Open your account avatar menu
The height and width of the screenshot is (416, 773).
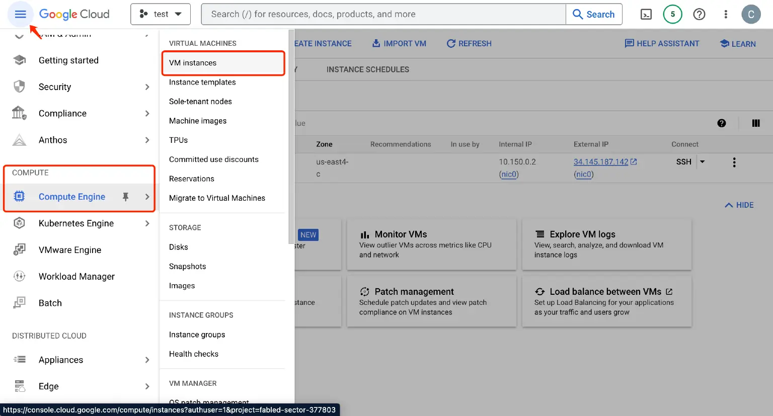tap(751, 14)
